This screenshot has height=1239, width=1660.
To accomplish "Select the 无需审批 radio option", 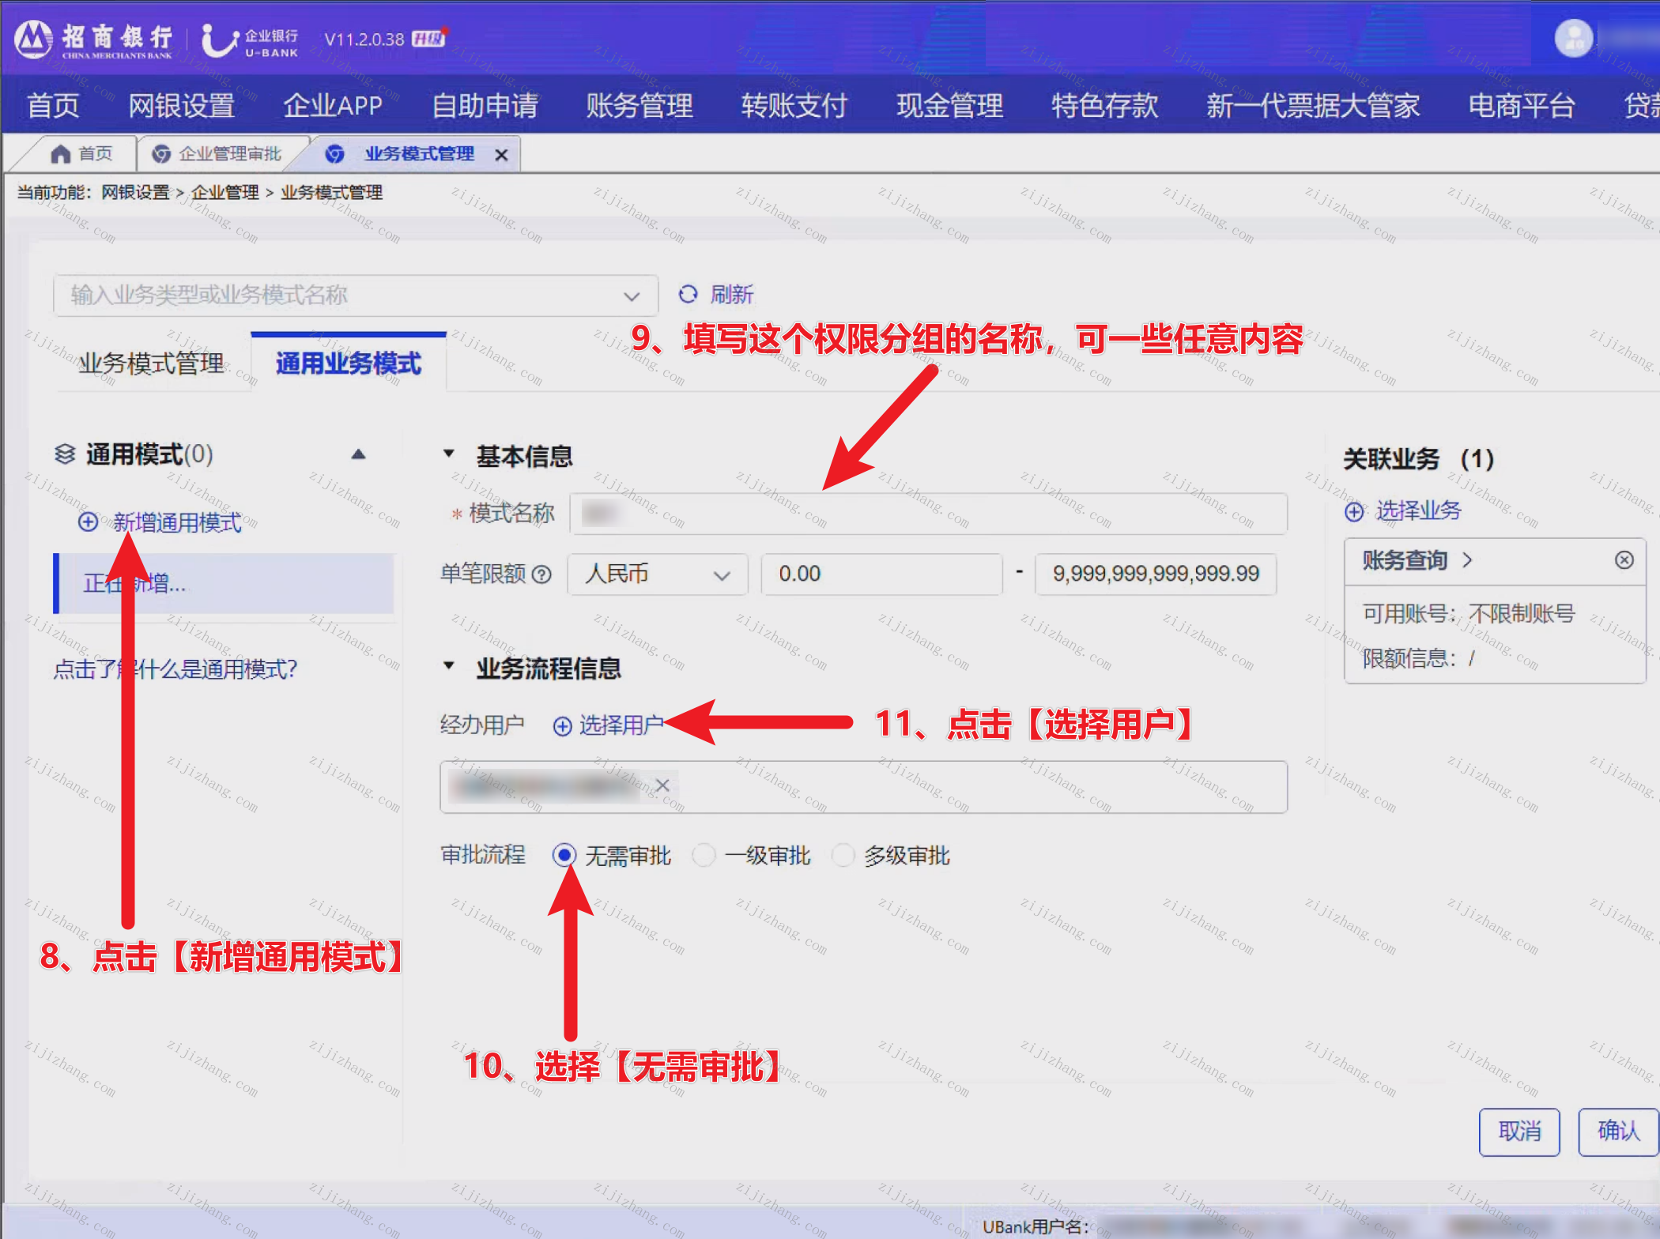I will coord(564,855).
